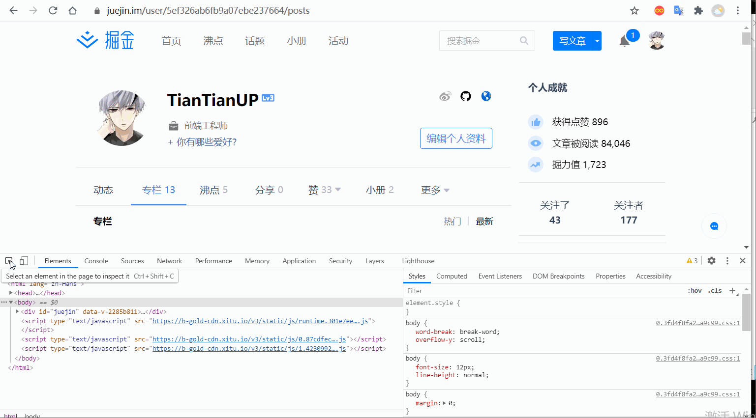
Task: Click the browser address bar URL
Action: 208,10
